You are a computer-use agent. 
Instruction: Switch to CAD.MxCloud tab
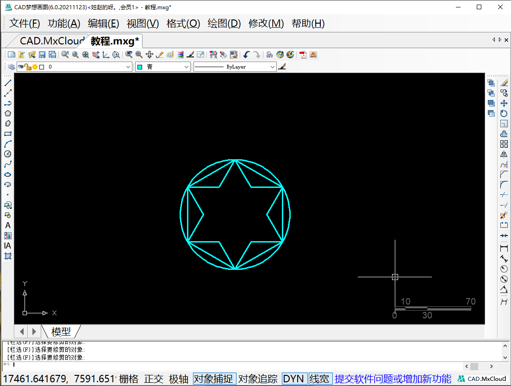[51, 41]
